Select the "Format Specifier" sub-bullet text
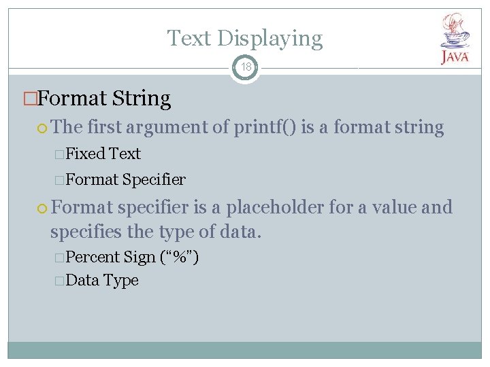Image resolution: width=490 pixels, height=367 pixels. [126, 179]
